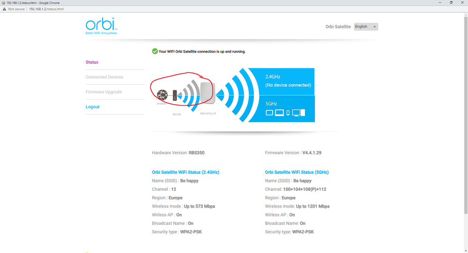Click the address bar URL 192.168.1.2/status.html
468x253 pixels.
tap(46, 9)
